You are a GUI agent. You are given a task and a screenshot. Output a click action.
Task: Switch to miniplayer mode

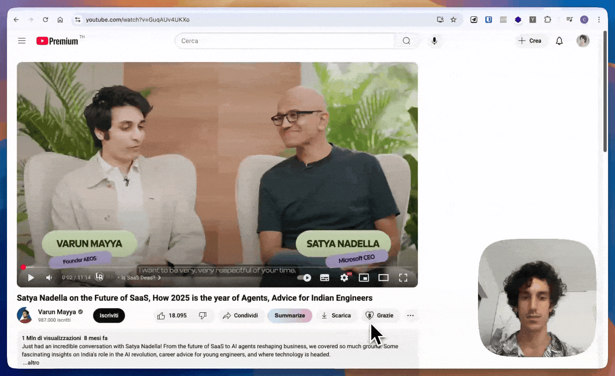(x=364, y=277)
